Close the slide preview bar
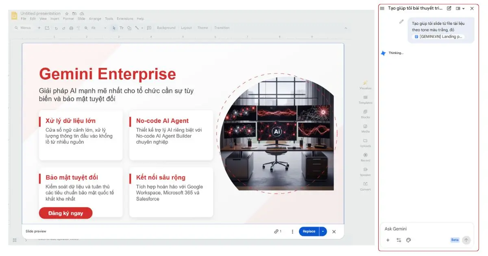The width and height of the screenshot is (488, 256). pos(334,231)
